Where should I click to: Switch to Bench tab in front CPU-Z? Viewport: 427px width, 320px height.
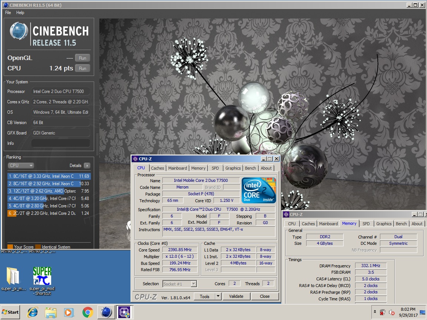coord(250,168)
